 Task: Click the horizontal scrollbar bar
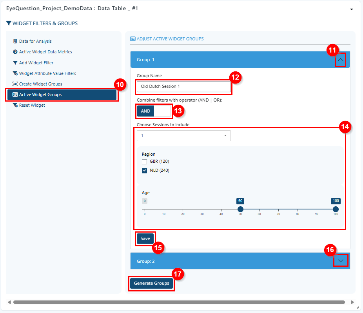coord(179,302)
